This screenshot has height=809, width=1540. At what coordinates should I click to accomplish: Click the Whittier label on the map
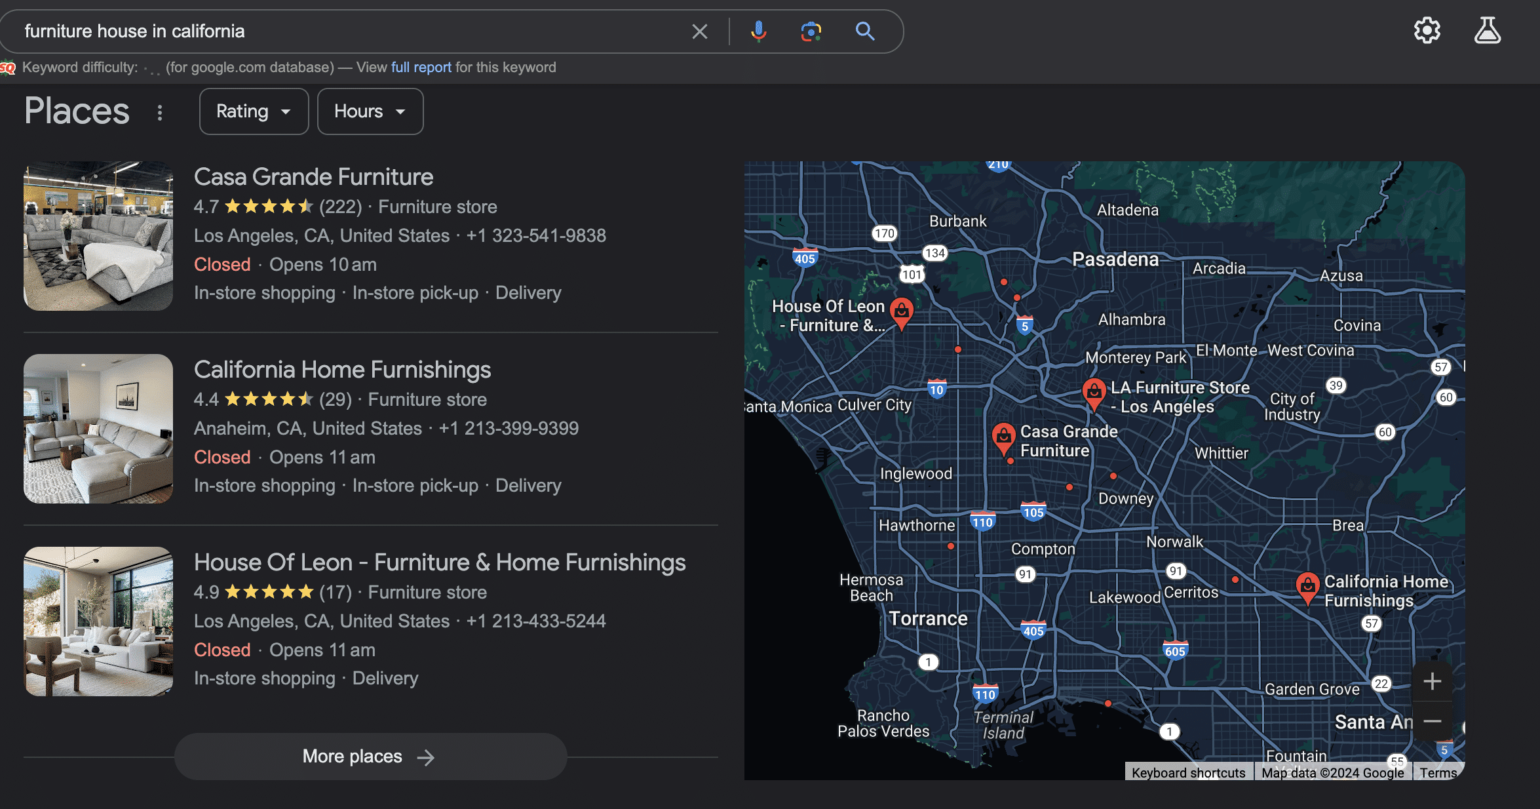[1222, 453]
